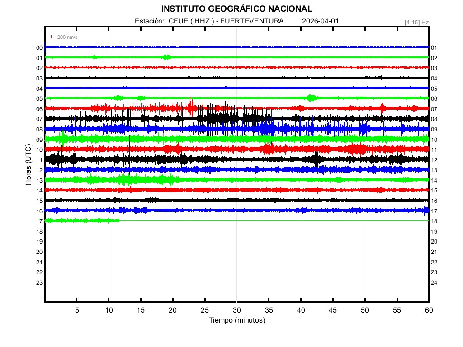Click the Tiempo (minutos) axis label
The image size is (463, 347).
tap(236, 320)
